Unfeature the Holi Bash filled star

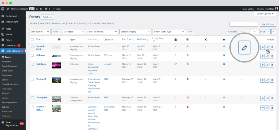pyautogui.click(x=224, y=64)
